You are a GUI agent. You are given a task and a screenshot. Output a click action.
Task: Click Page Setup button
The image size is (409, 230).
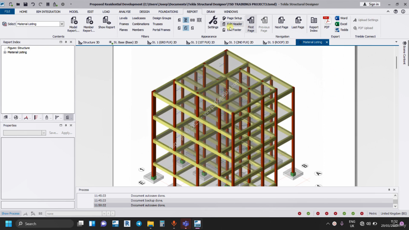[232, 18]
